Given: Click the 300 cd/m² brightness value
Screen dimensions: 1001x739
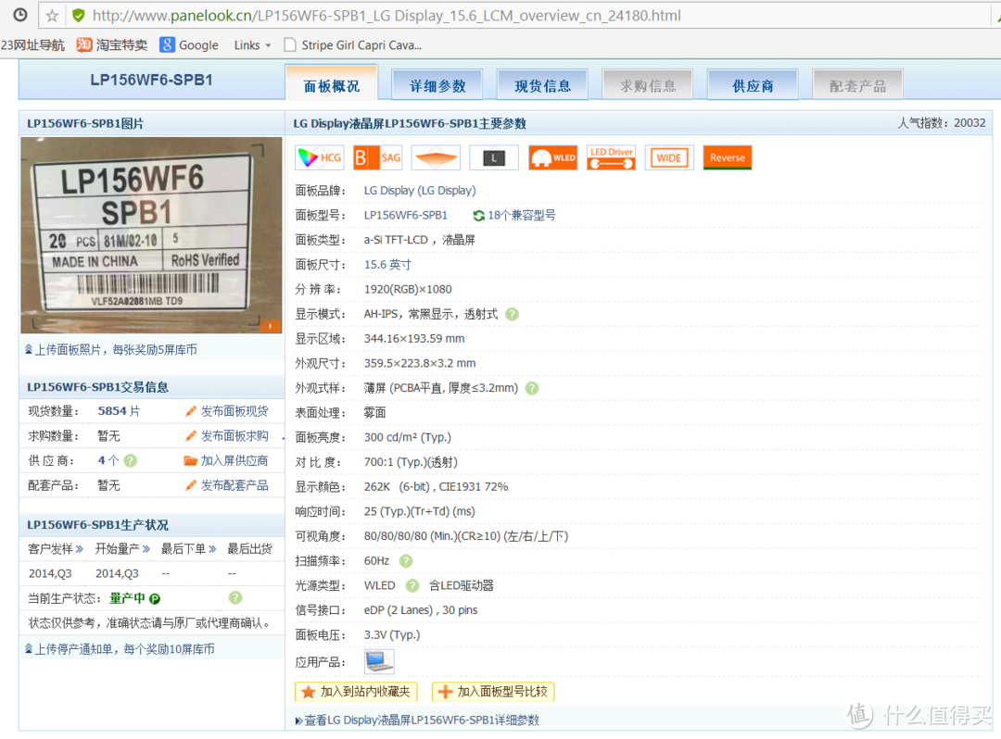Looking at the screenshot, I should point(407,437).
